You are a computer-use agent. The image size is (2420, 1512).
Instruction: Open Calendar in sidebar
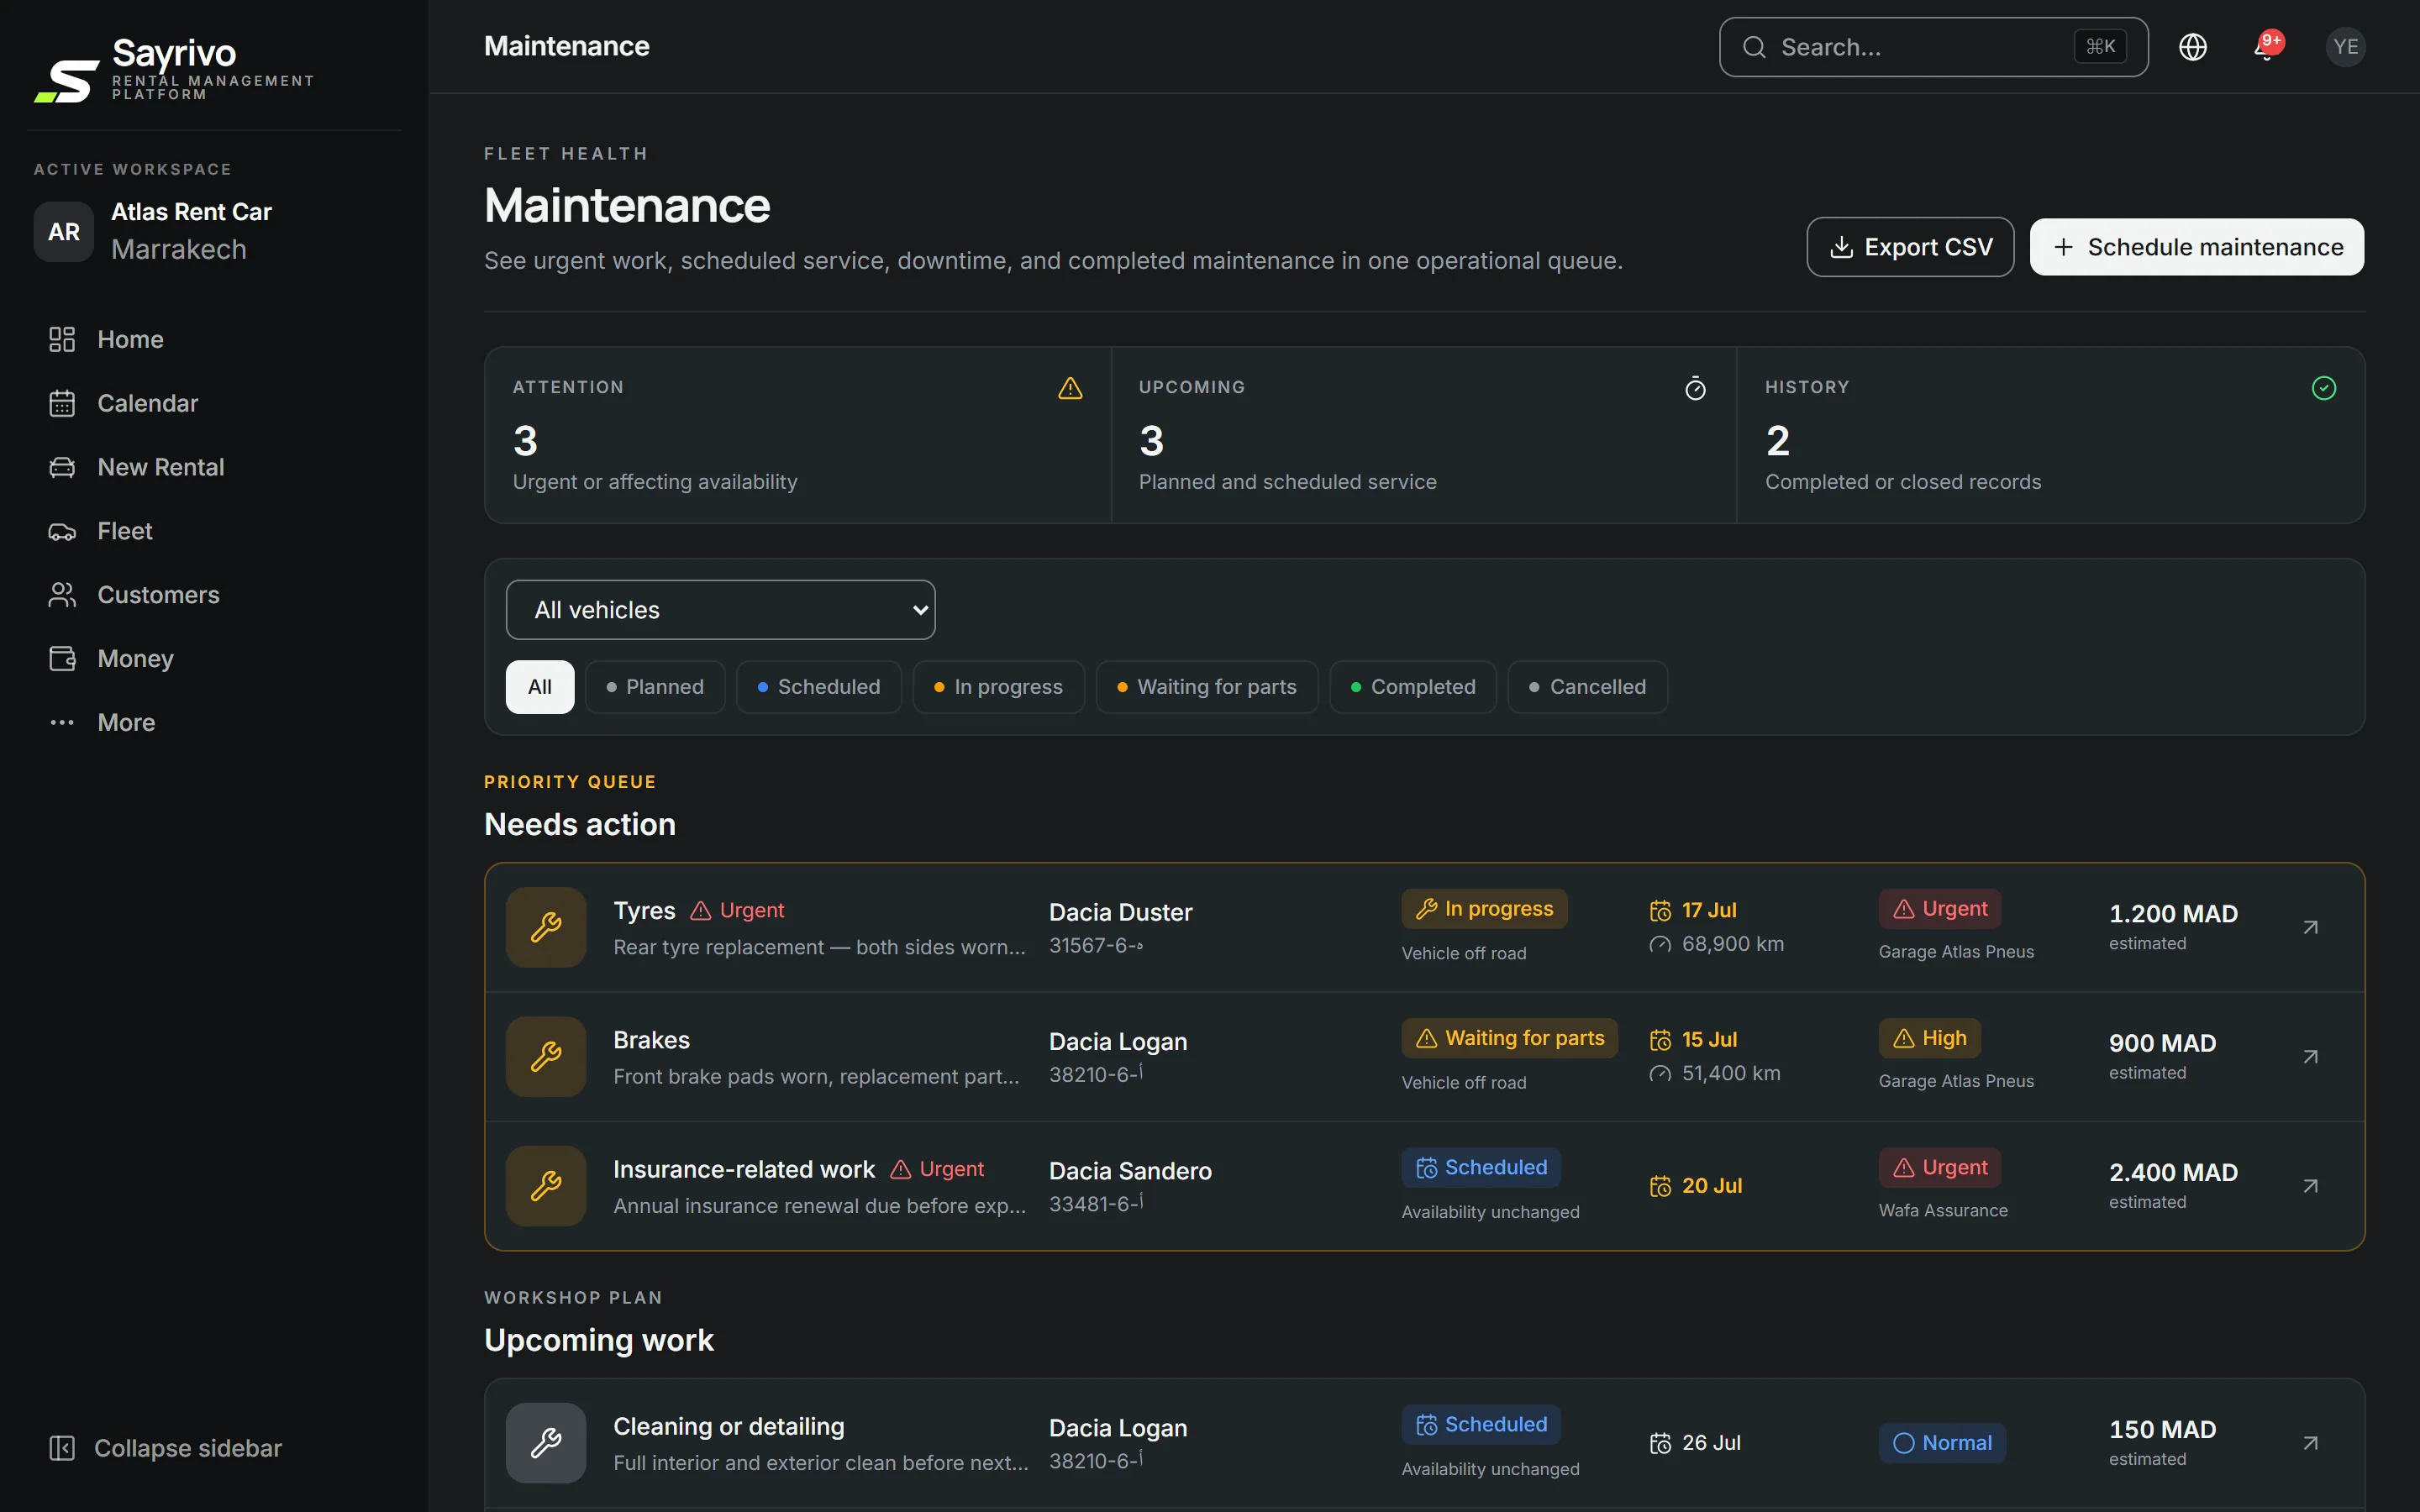214,403
